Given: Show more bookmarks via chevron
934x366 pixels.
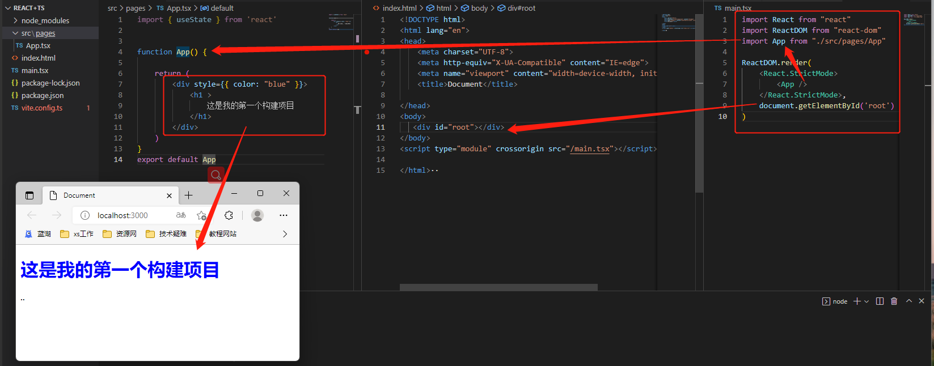Looking at the screenshot, I should (x=285, y=234).
